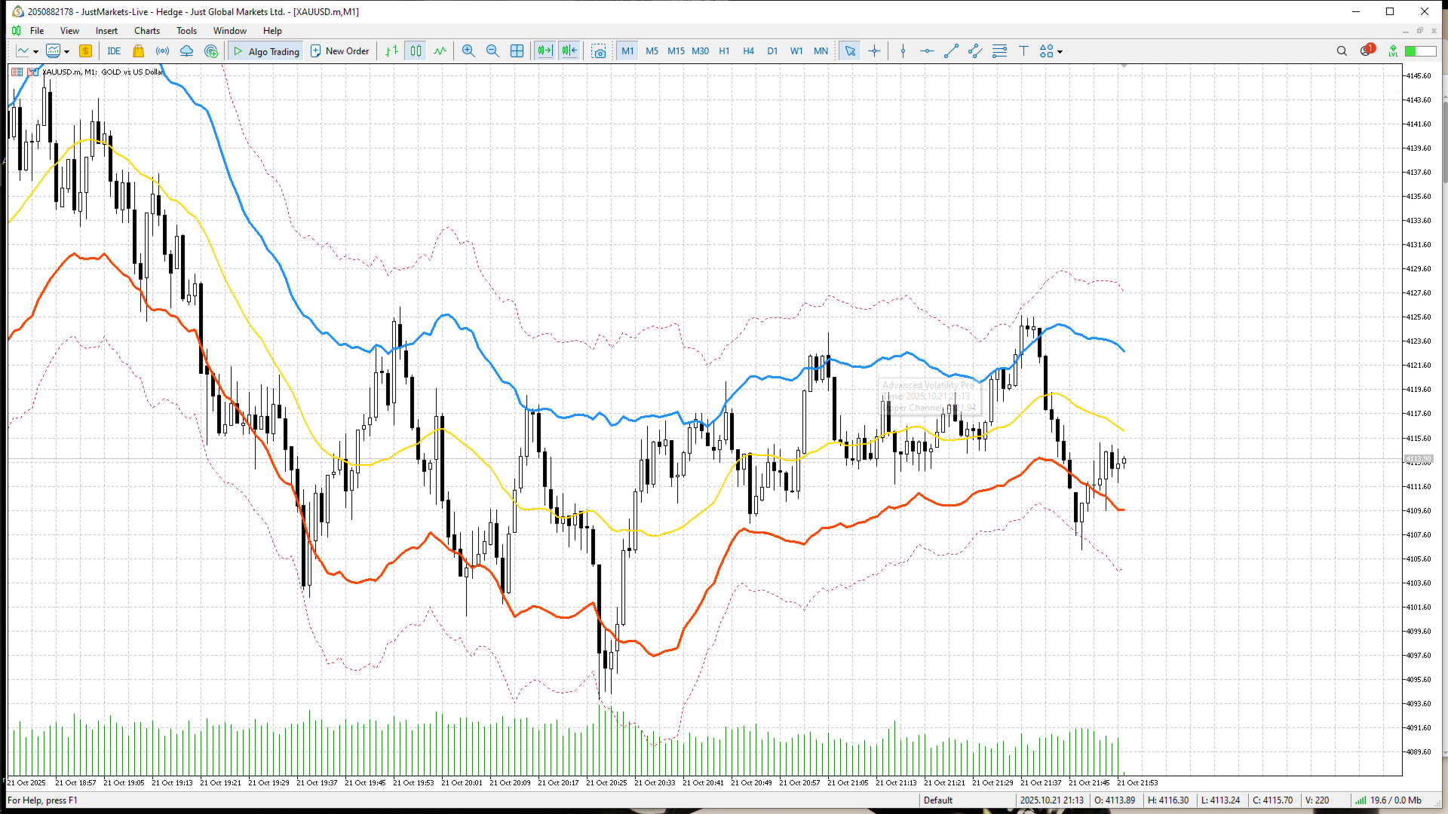This screenshot has width=1448, height=814.
Task: Expand the geometric shapes dropdown
Action: 1060,50
